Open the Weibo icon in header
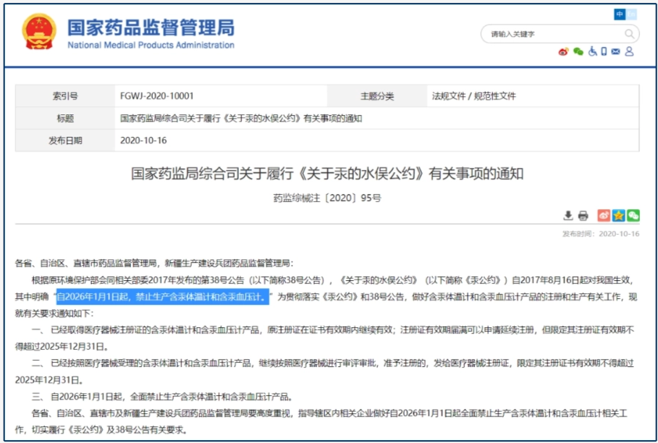Screen dimensions: 658x443 point(563,51)
